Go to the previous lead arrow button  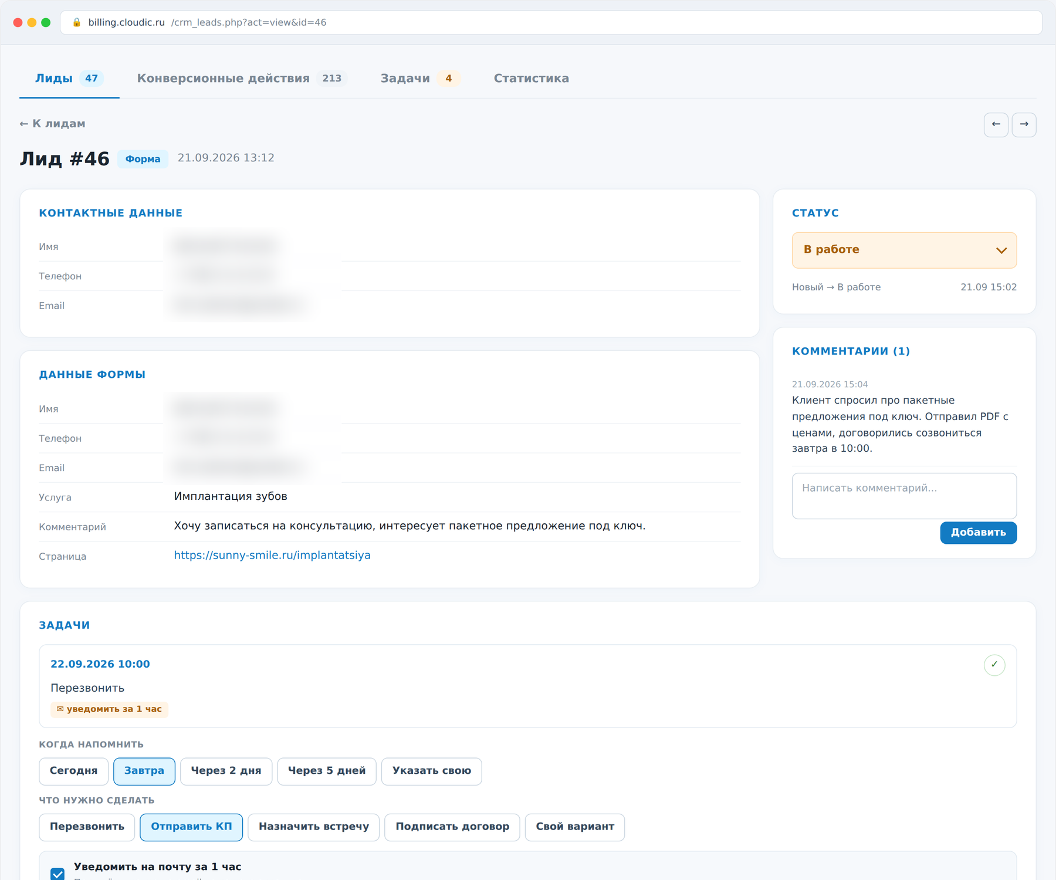996,124
